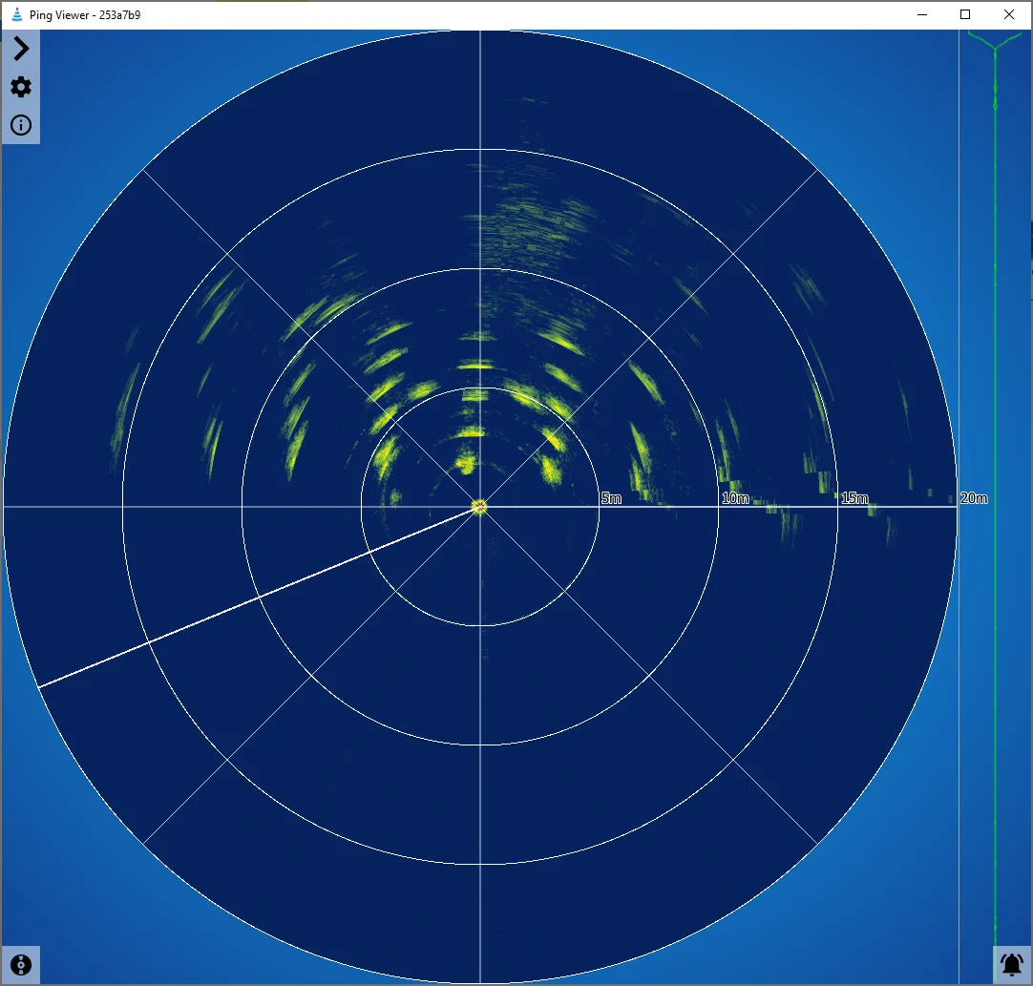
Task: Open the recording/replay disc icon at bottom left
Action: [x=21, y=964]
